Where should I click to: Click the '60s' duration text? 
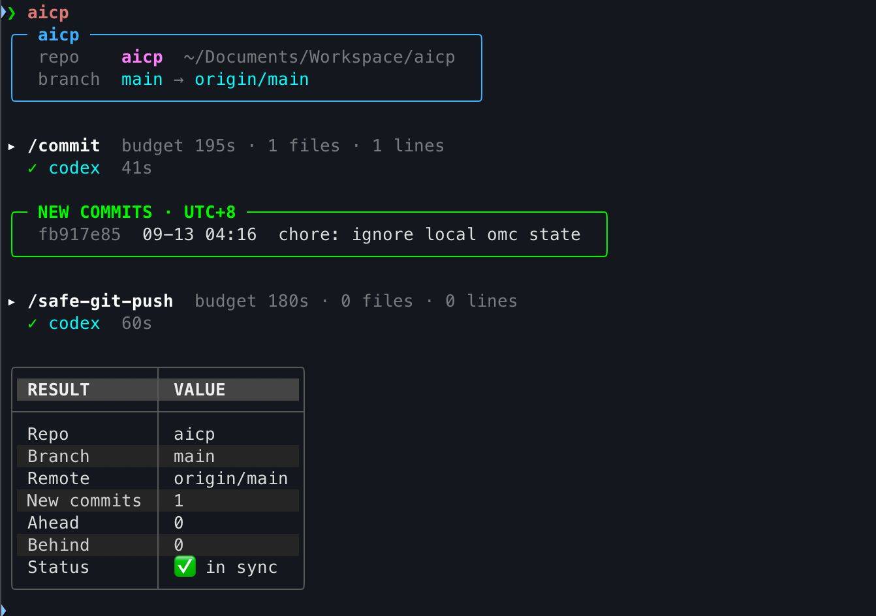click(x=136, y=324)
